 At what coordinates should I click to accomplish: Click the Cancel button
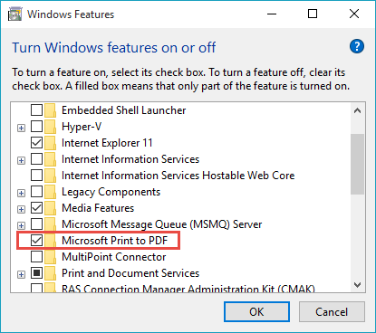coord(332,312)
